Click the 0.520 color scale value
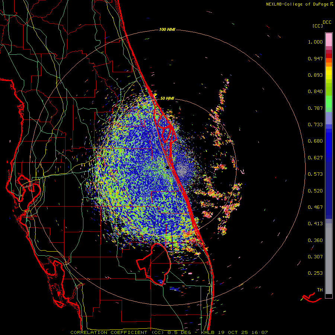This screenshot has width=335, height=335. point(315,191)
